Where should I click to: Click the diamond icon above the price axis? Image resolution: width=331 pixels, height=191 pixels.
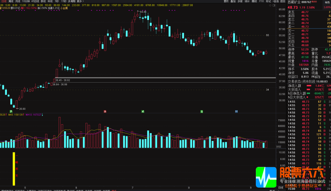[270, 6]
